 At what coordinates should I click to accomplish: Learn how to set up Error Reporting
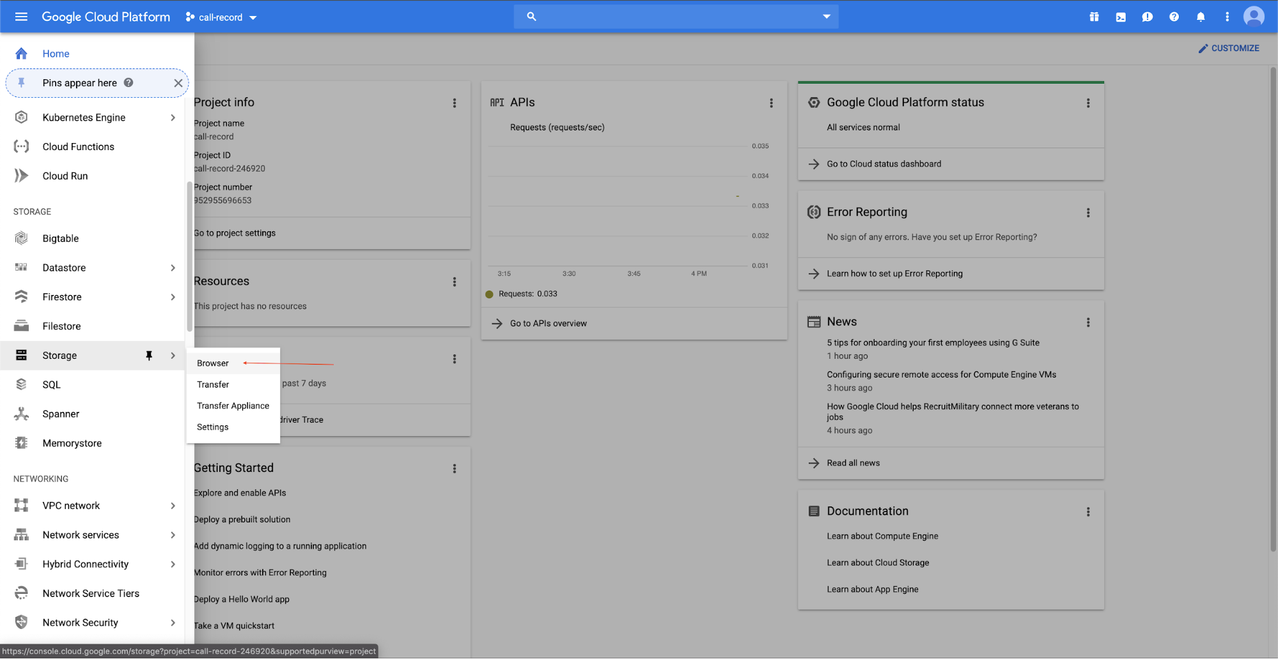[894, 274]
